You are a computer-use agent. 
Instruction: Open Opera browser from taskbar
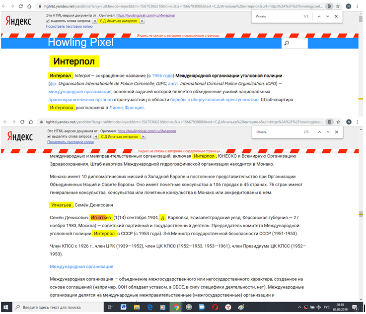point(215,307)
